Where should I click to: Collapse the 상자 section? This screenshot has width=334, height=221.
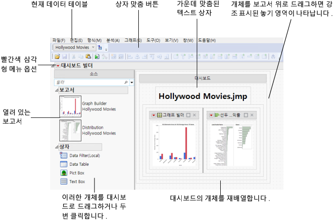click(57, 147)
